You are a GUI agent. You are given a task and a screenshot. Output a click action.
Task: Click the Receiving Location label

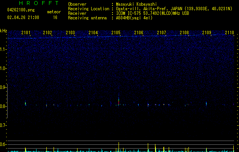coord(89,9)
